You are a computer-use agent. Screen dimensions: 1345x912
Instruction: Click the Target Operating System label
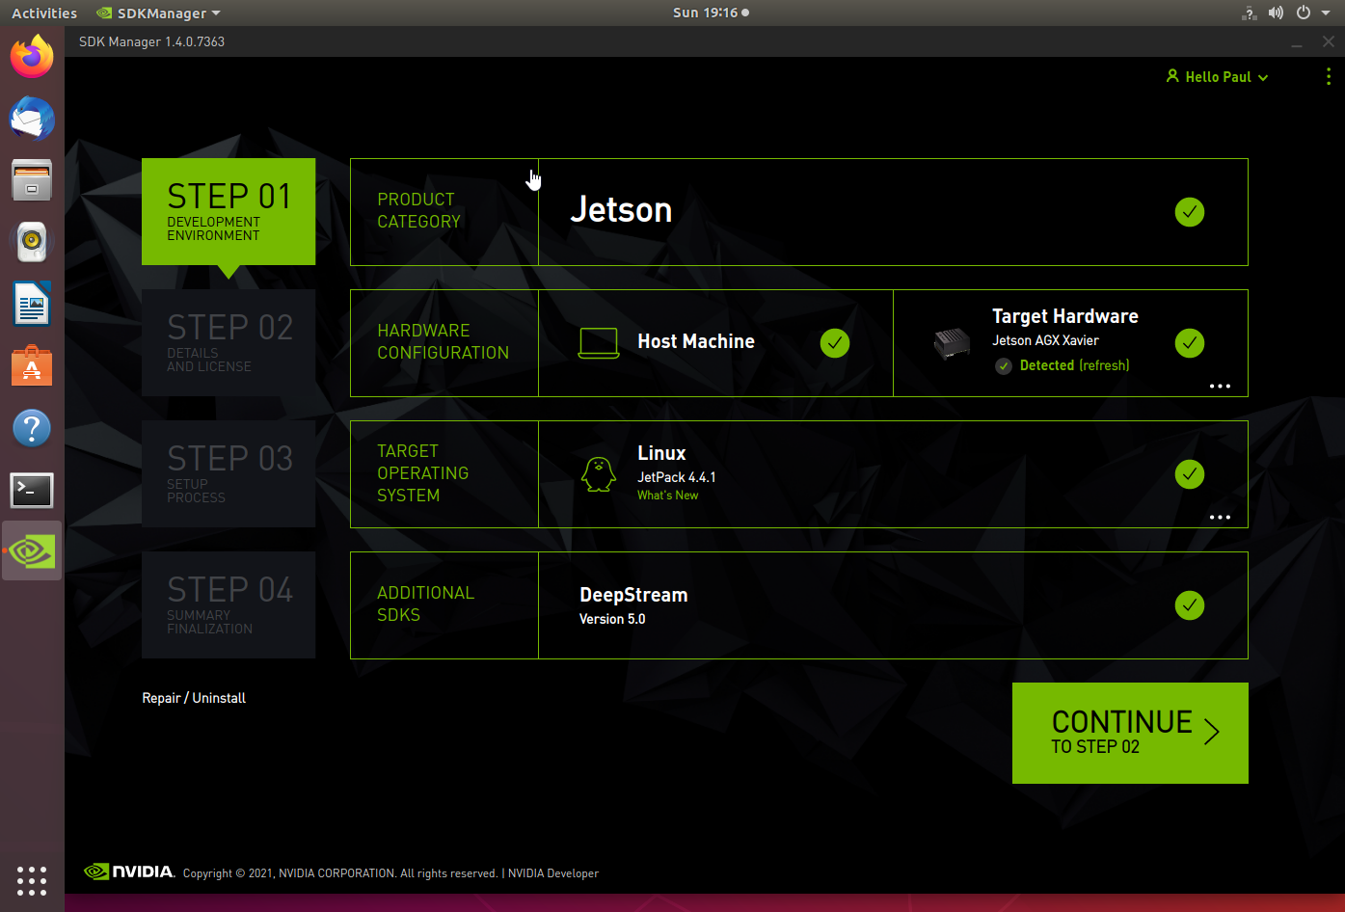[422, 473]
